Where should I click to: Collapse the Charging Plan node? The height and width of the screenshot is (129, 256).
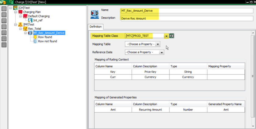[x=16, y=12]
